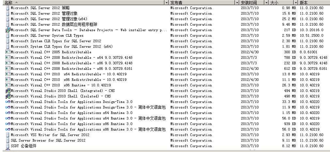Select the icon beside SQL Server 2012 管理对象(x64)
Screen dimensions: 330x152
pyautogui.click(x=8, y=19)
